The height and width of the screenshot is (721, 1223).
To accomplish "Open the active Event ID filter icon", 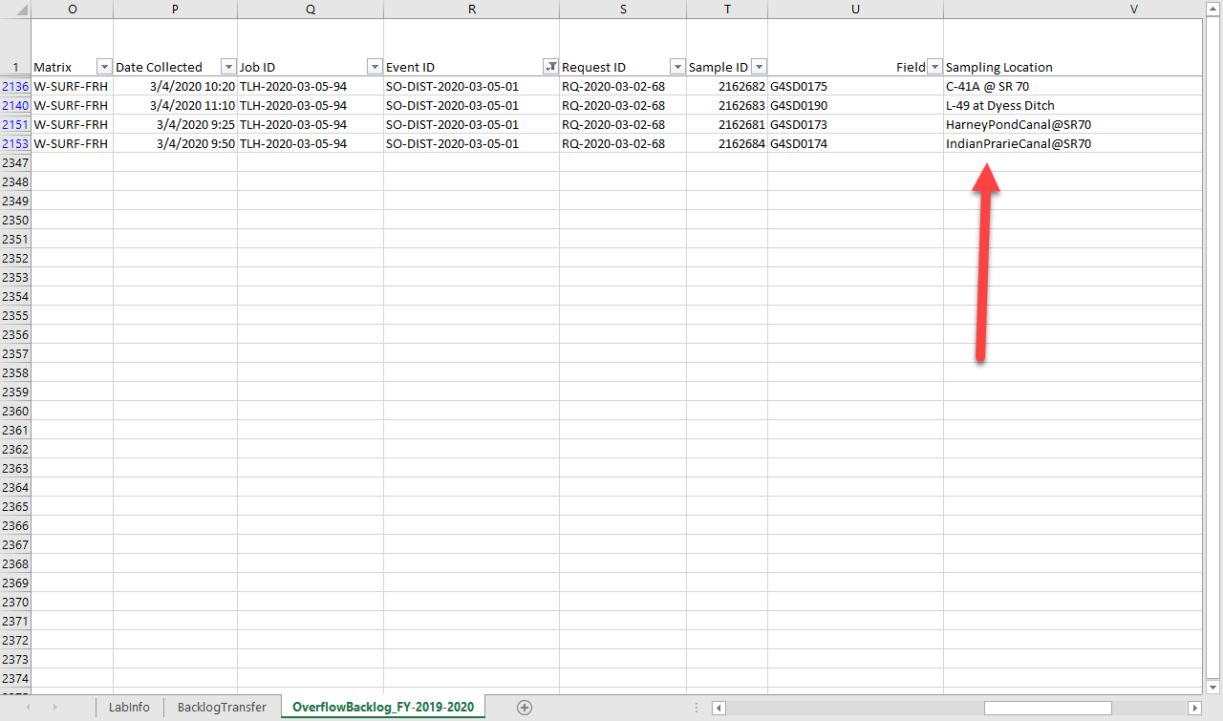I will click(x=550, y=67).
